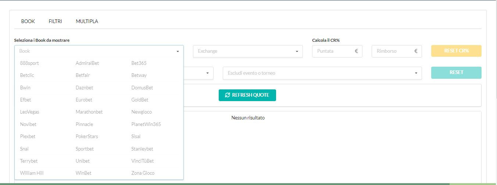Click the refresh arrows icon in REFRESH QUOTE
Image resolution: width=497 pixels, height=185 pixels.
click(x=228, y=95)
